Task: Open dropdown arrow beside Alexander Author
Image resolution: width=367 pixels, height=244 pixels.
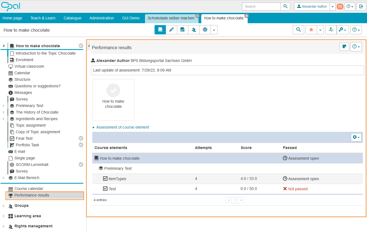Action: 332,7
